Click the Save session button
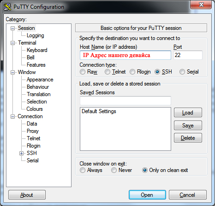This screenshot has height=206, width=215. [188, 126]
